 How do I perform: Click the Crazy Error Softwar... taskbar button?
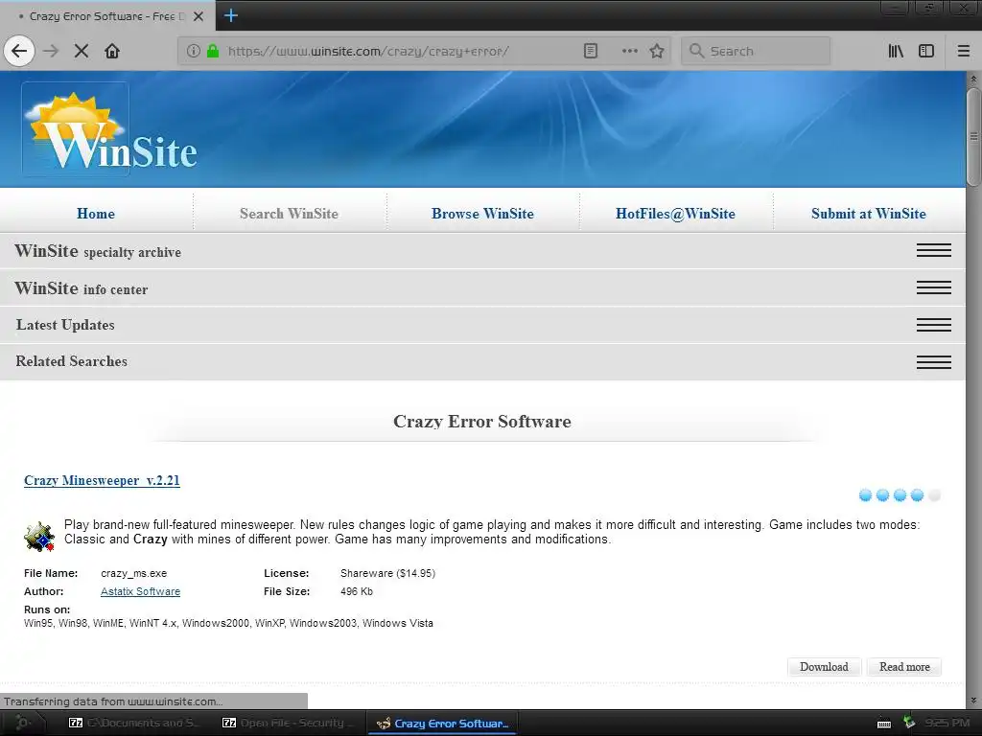pyautogui.click(x=442, y=723)
